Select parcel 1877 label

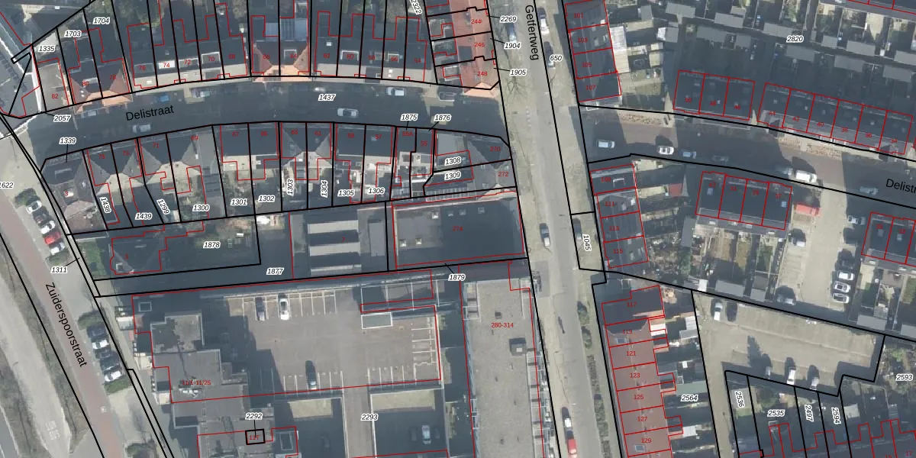tap(275, 271)
